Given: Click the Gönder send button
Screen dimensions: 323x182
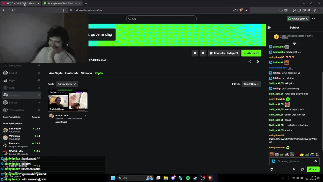Looking at the screenshot, I should point(313,169).
